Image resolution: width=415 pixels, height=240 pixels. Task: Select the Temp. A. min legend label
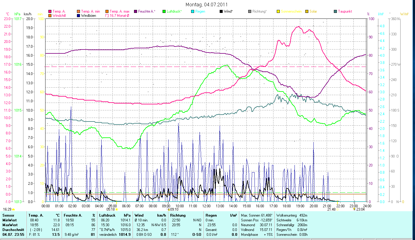click(90, 11)
